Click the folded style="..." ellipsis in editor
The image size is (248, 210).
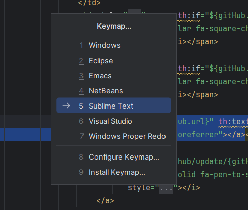166,189
